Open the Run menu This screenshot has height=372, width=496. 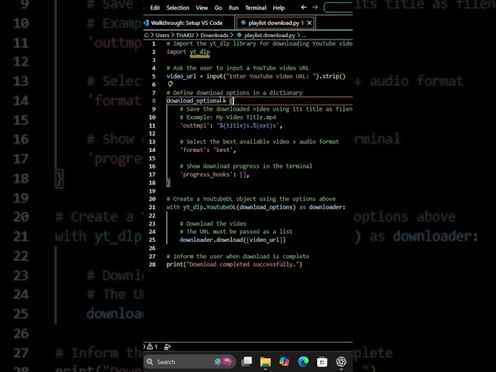[x=233, y=8]
